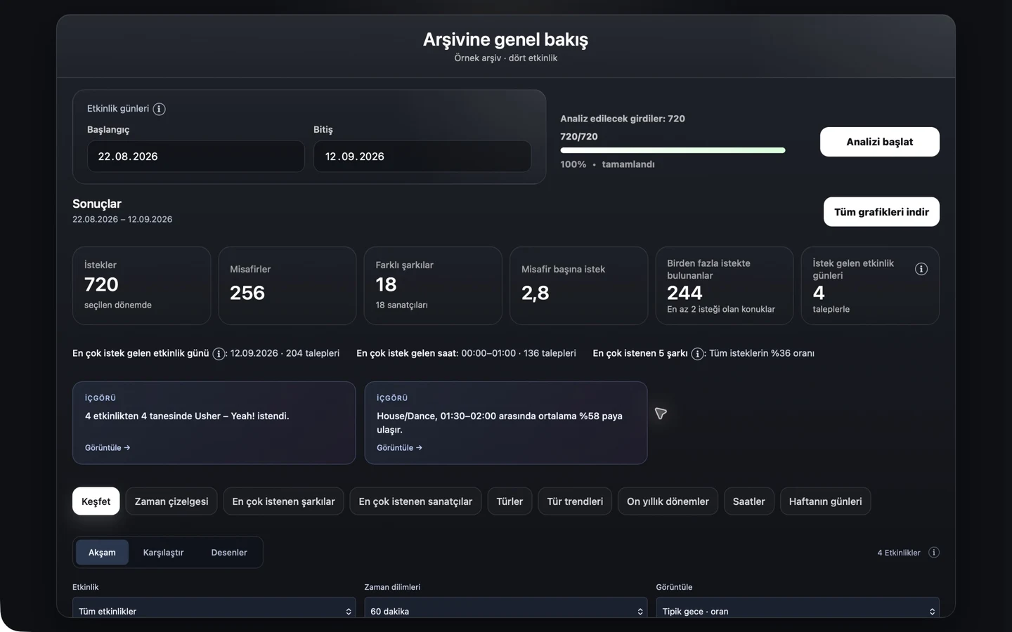Click Görüntüle link in Usher insight card
Viewport: 1012px width, 632px height.
click(108, 448)
